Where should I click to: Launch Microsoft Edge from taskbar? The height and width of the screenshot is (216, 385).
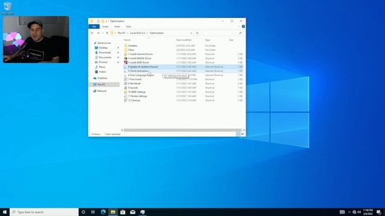103,212
